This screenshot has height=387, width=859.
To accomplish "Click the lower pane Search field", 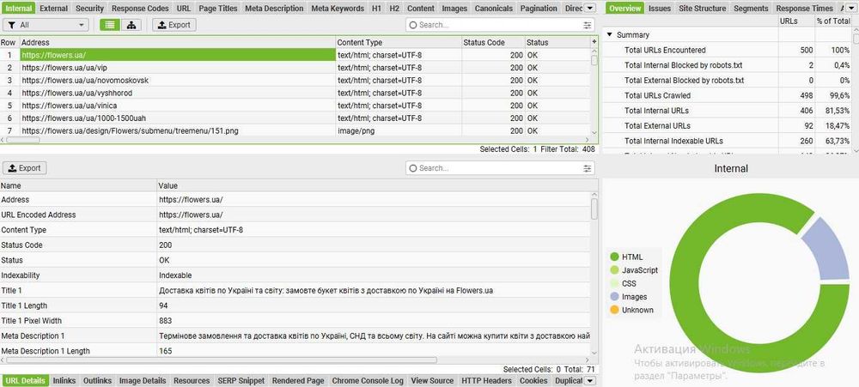I will [500, 168].
